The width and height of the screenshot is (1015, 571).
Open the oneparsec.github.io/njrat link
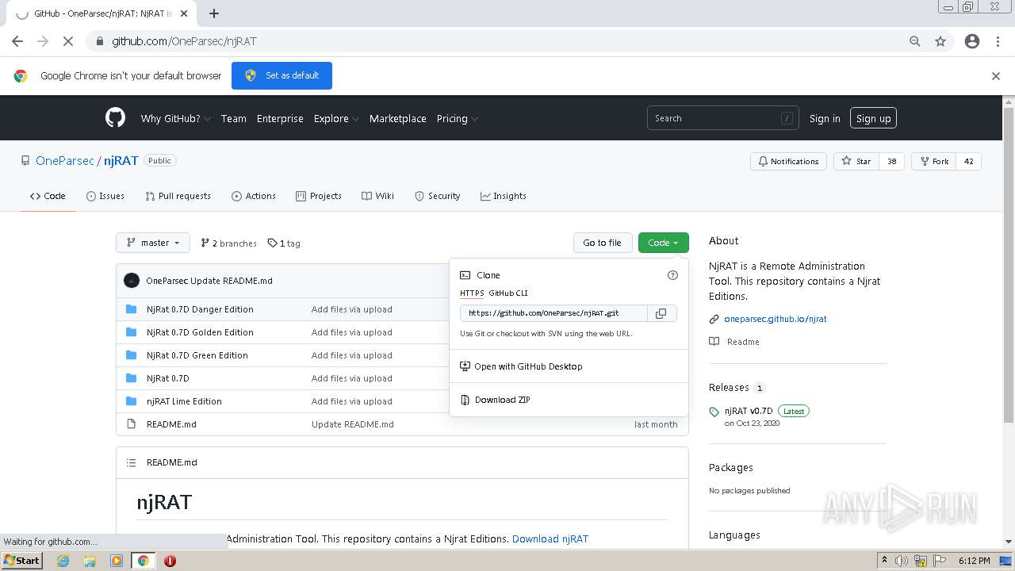[776, 319]
